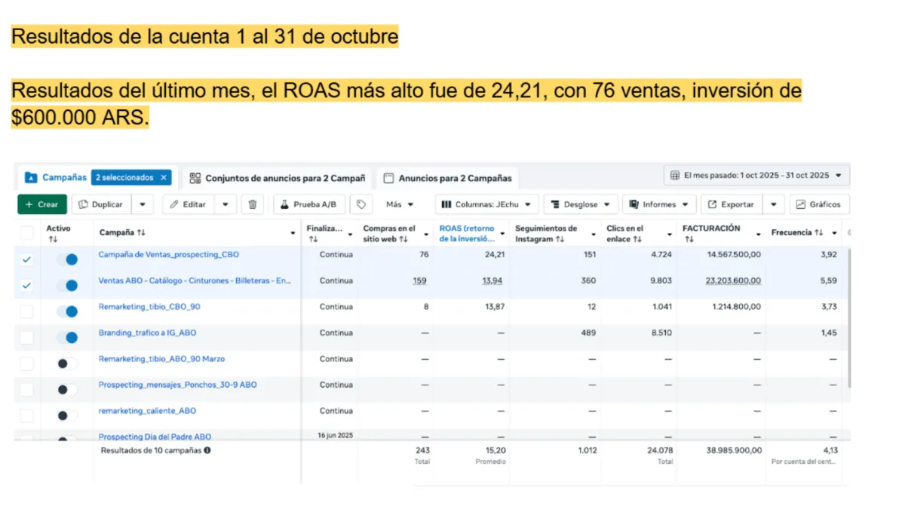This screenshot has width=905, height=509.
Task: Check the Branding_trafico a IG_ABO checkbox
Action: click(x=27, y=337)
